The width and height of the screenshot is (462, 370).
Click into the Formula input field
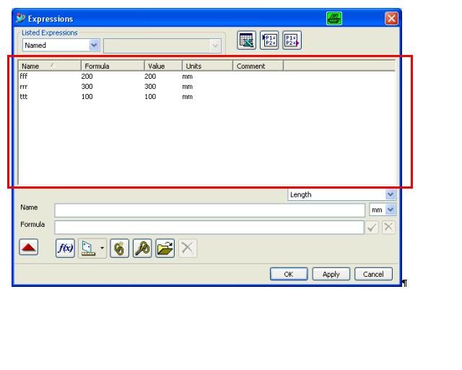pyautogui.click(x=209, y=228)
